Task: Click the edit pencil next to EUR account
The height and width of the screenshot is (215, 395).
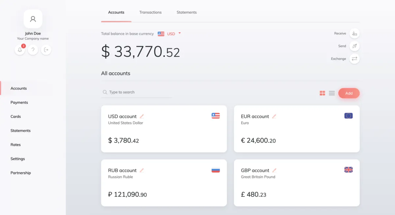Action: coord(274,116)
